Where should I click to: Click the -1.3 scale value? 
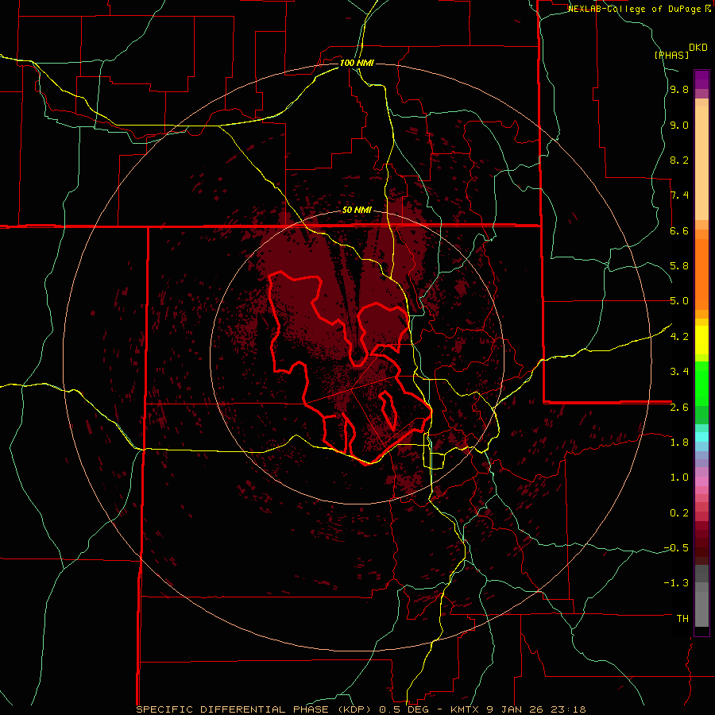[x=676, y=584]
